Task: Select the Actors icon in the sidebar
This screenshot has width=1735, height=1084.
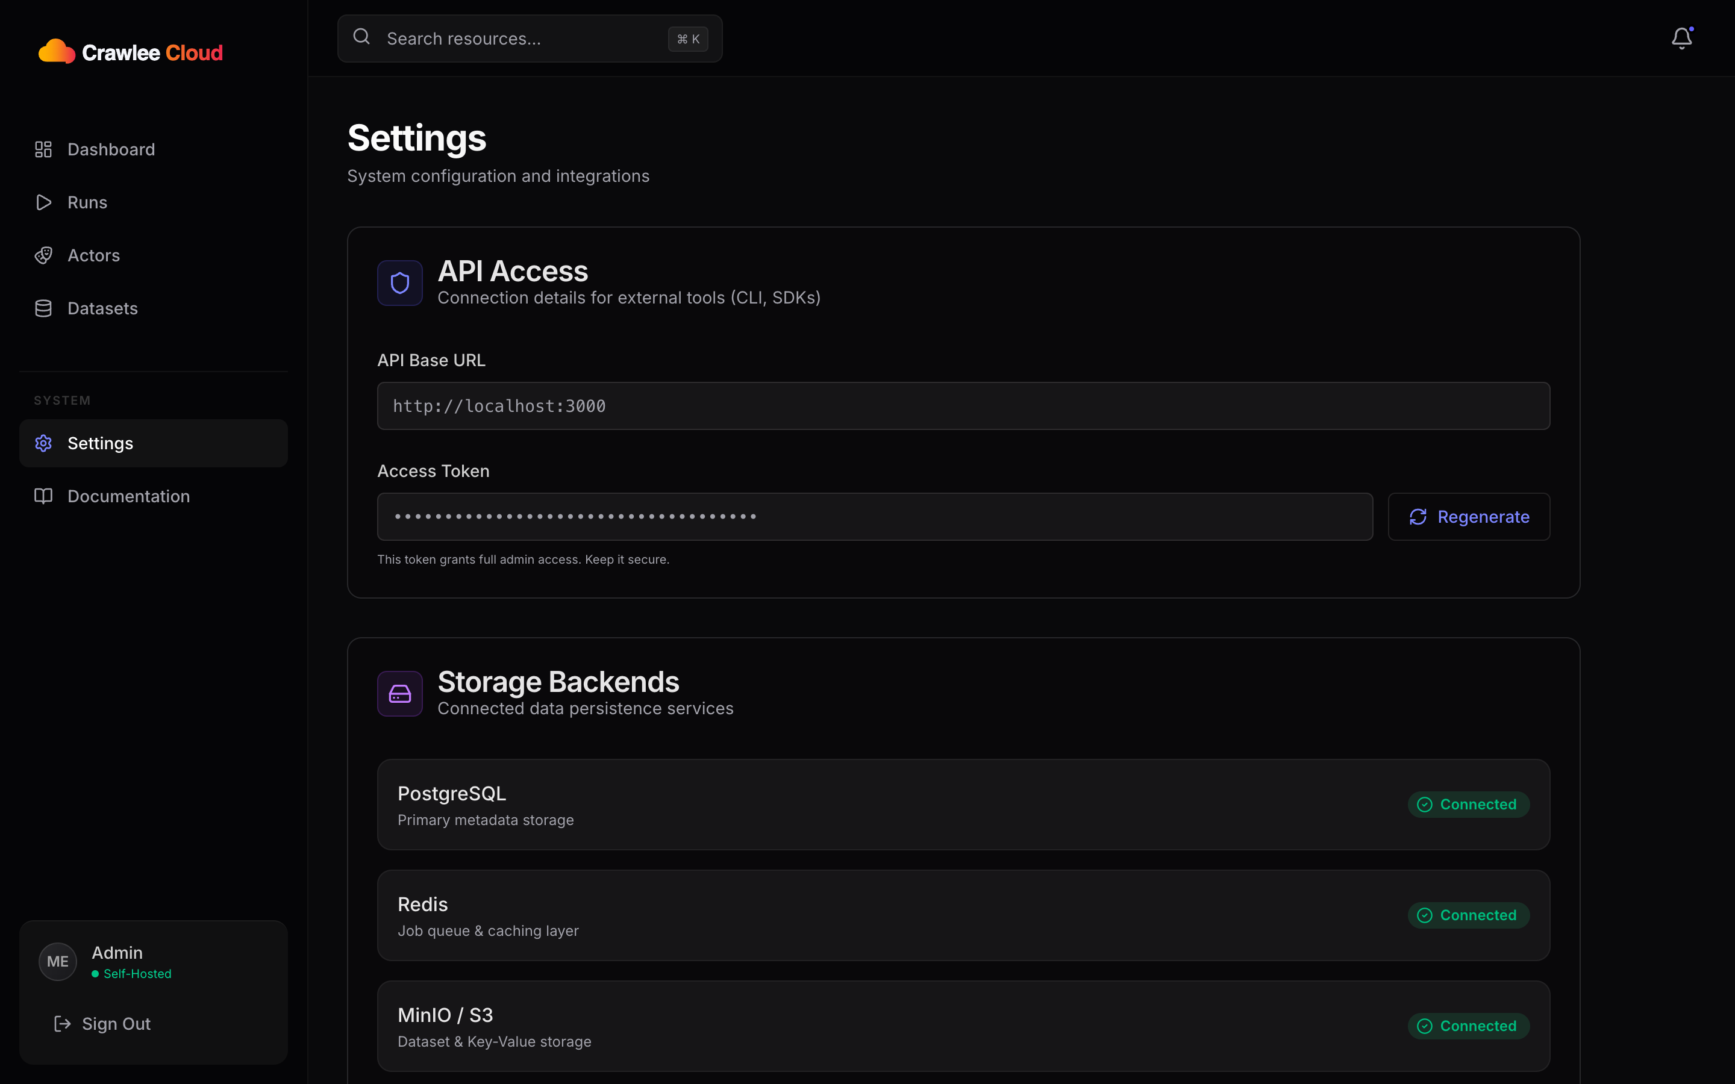Action: [x=43, y=255]
